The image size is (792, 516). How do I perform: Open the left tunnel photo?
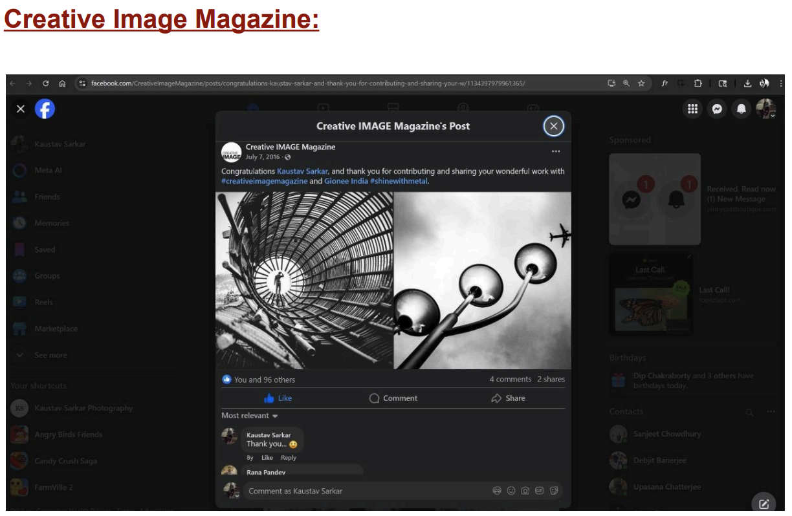[304, 281]
